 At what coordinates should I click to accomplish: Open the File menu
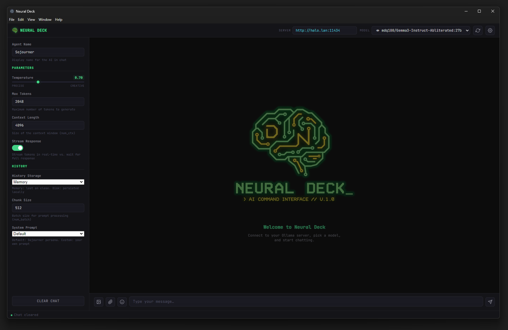click(x=11, y=19)
